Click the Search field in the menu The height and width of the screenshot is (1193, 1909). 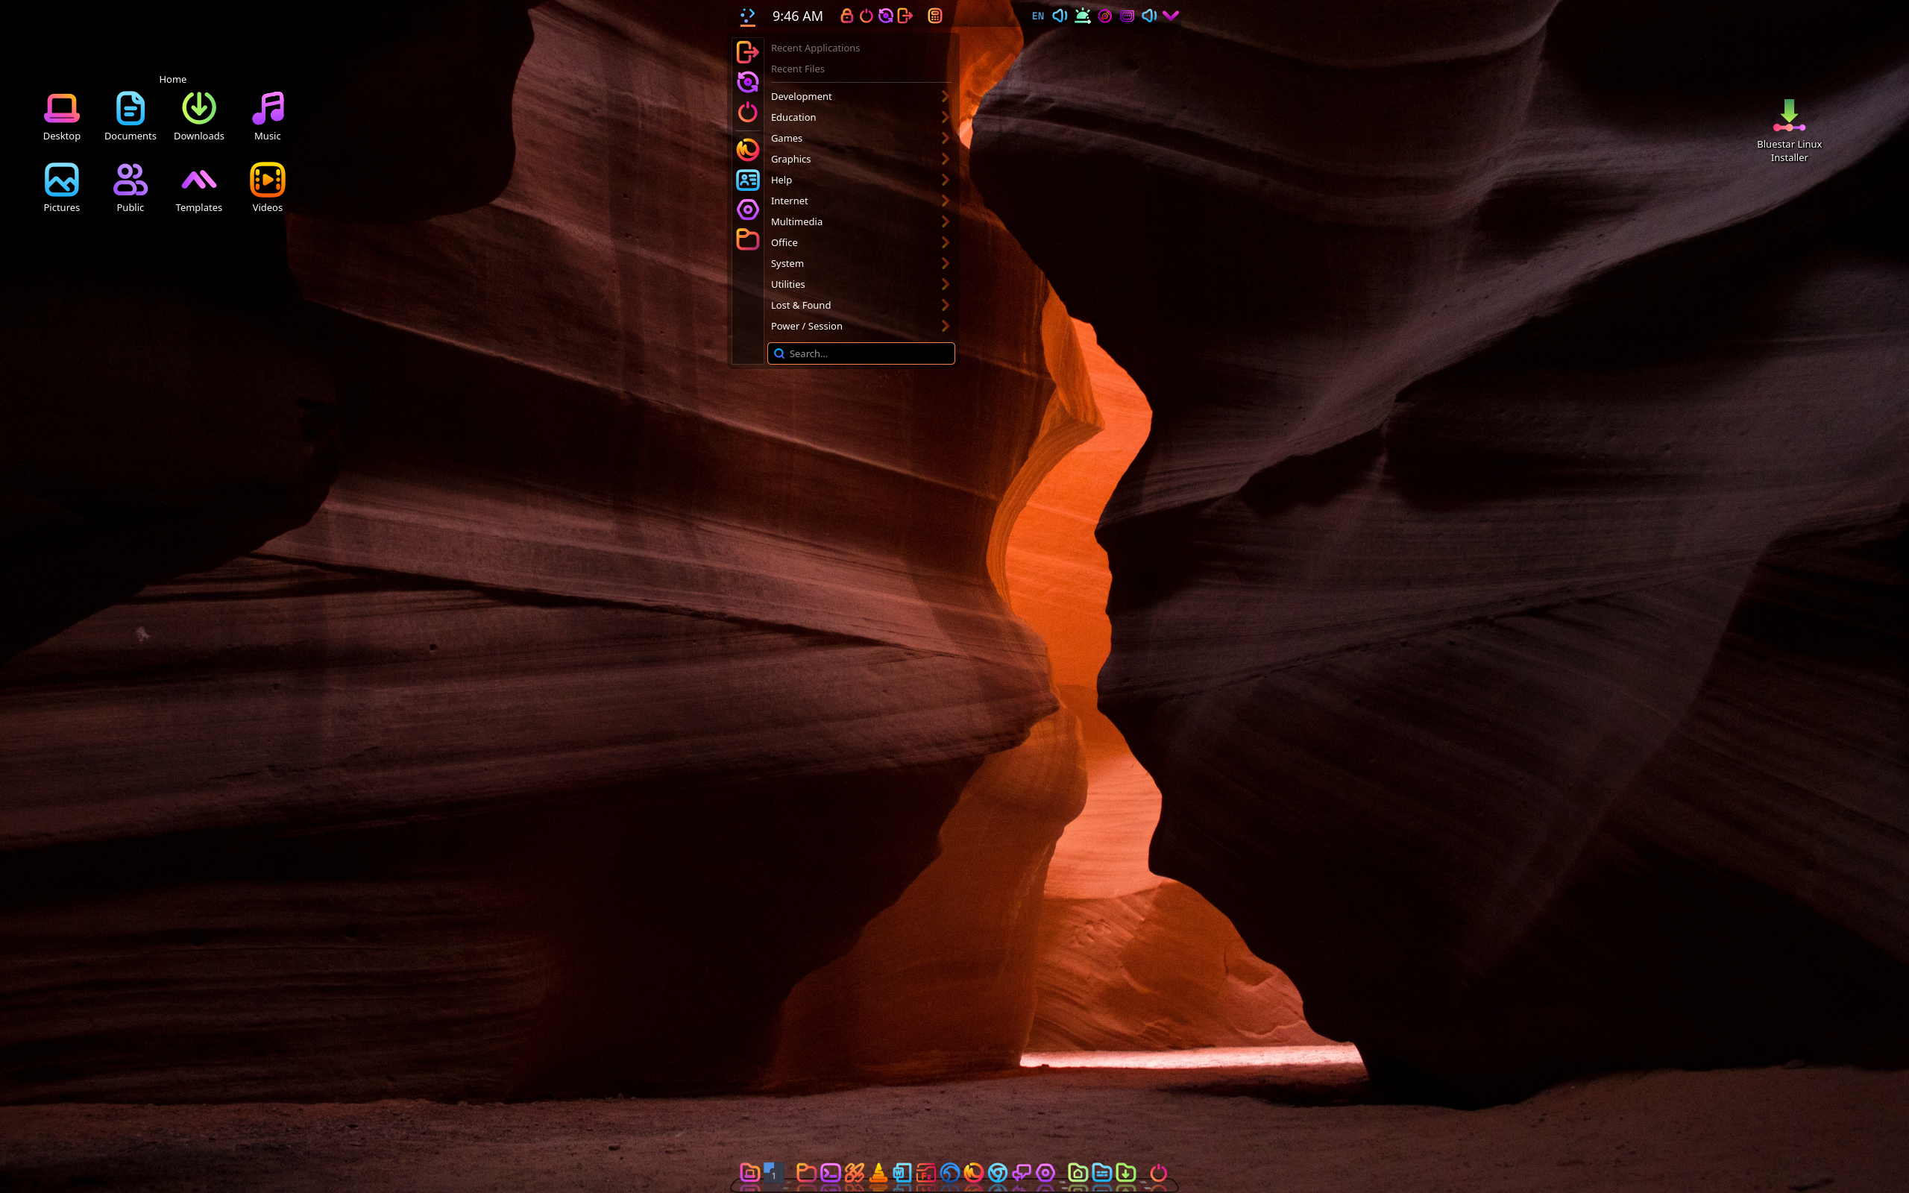[x=861, y=353]
